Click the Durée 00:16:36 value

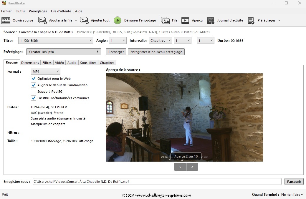coord(237,41)
